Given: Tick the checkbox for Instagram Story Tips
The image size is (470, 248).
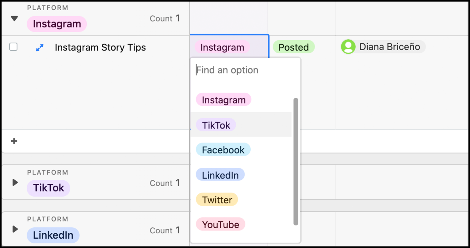Looking at the screenshot, I should pyautogui.click(x=13, y=47).
